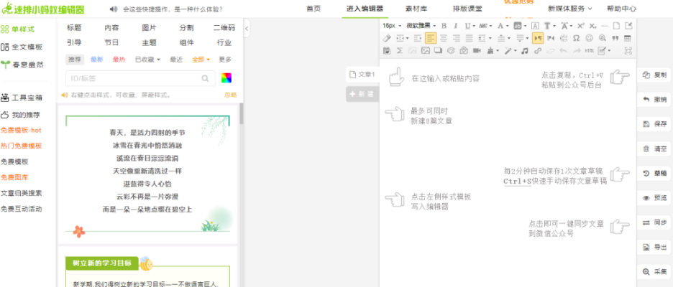673x287 pixels.
Task: Click the 新建 new article button
Action: click(362, 94)
